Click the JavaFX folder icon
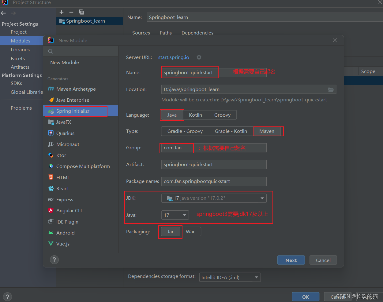The height and width of the screenshot is (302, 383). pos(51,122)
